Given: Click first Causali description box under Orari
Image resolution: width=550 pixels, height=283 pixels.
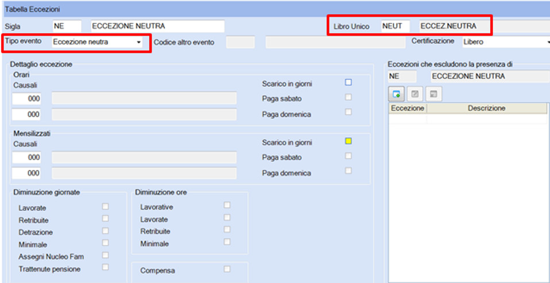Looking at the screenshot, I should [x=144, y=99].
